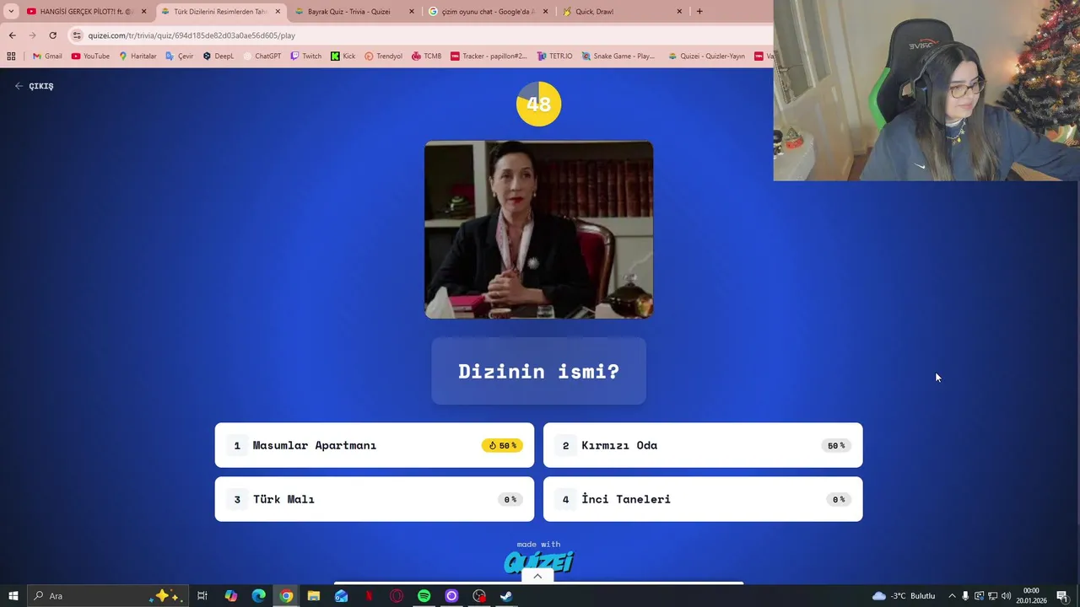The height and width of the screenshot is (607, 1080).
Task: Switch to çizim oyunu chat Google tab
Action: pyautogui.click(x=489, y=12)
